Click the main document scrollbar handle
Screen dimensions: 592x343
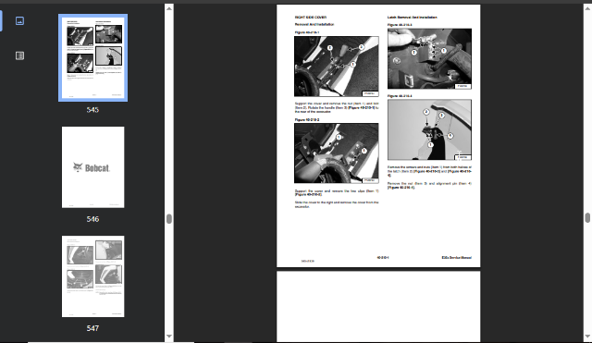coord(588,217)
